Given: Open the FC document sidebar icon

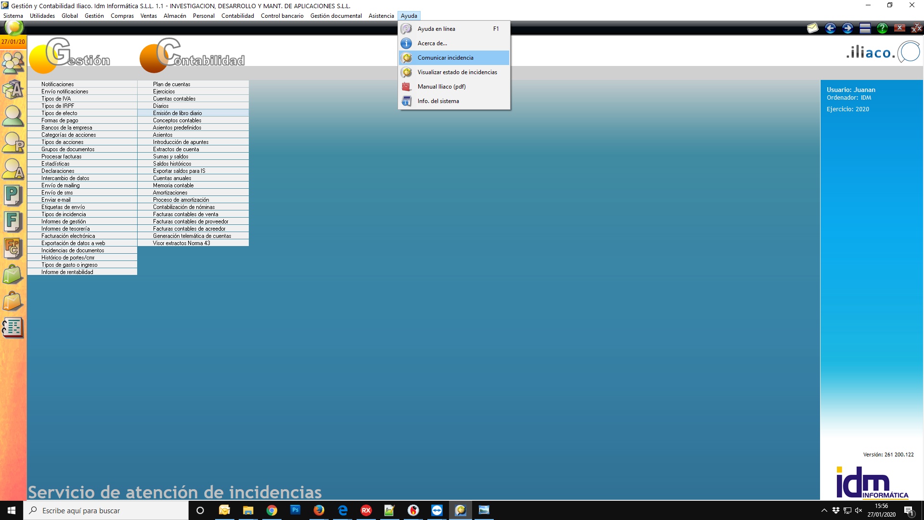Looking at the screenshot, I should click(x=13, y=248).
